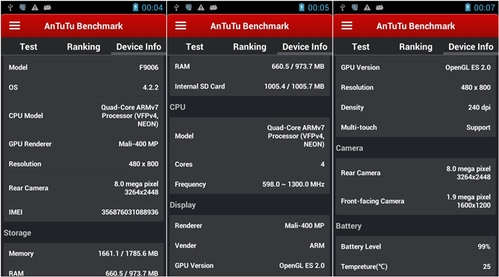Tap the RAM row in the 00:05 screen
Image resolution: width=499 pixels, height=277 pixels.
(x=249, y=67)
